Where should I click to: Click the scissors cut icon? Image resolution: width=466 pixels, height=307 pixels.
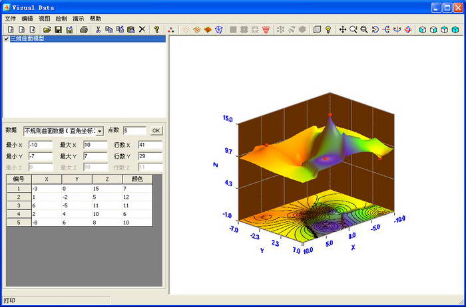click(99, 29)
